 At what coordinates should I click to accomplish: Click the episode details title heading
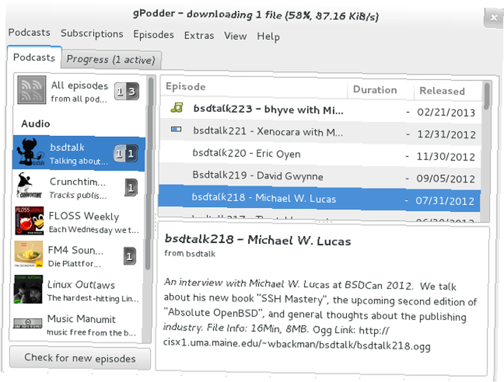click(258, 240)
